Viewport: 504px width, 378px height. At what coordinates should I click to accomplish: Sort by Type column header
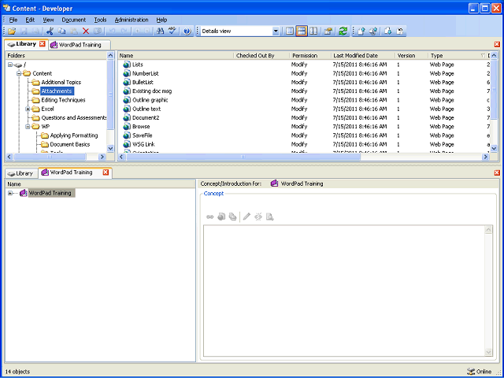(x=457, y=56)
